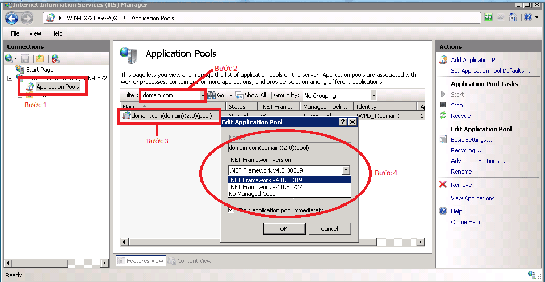Viewport: 545px width, 282px height.
Task: Click the red Remove X icon
Action: (x=443, y=185)
